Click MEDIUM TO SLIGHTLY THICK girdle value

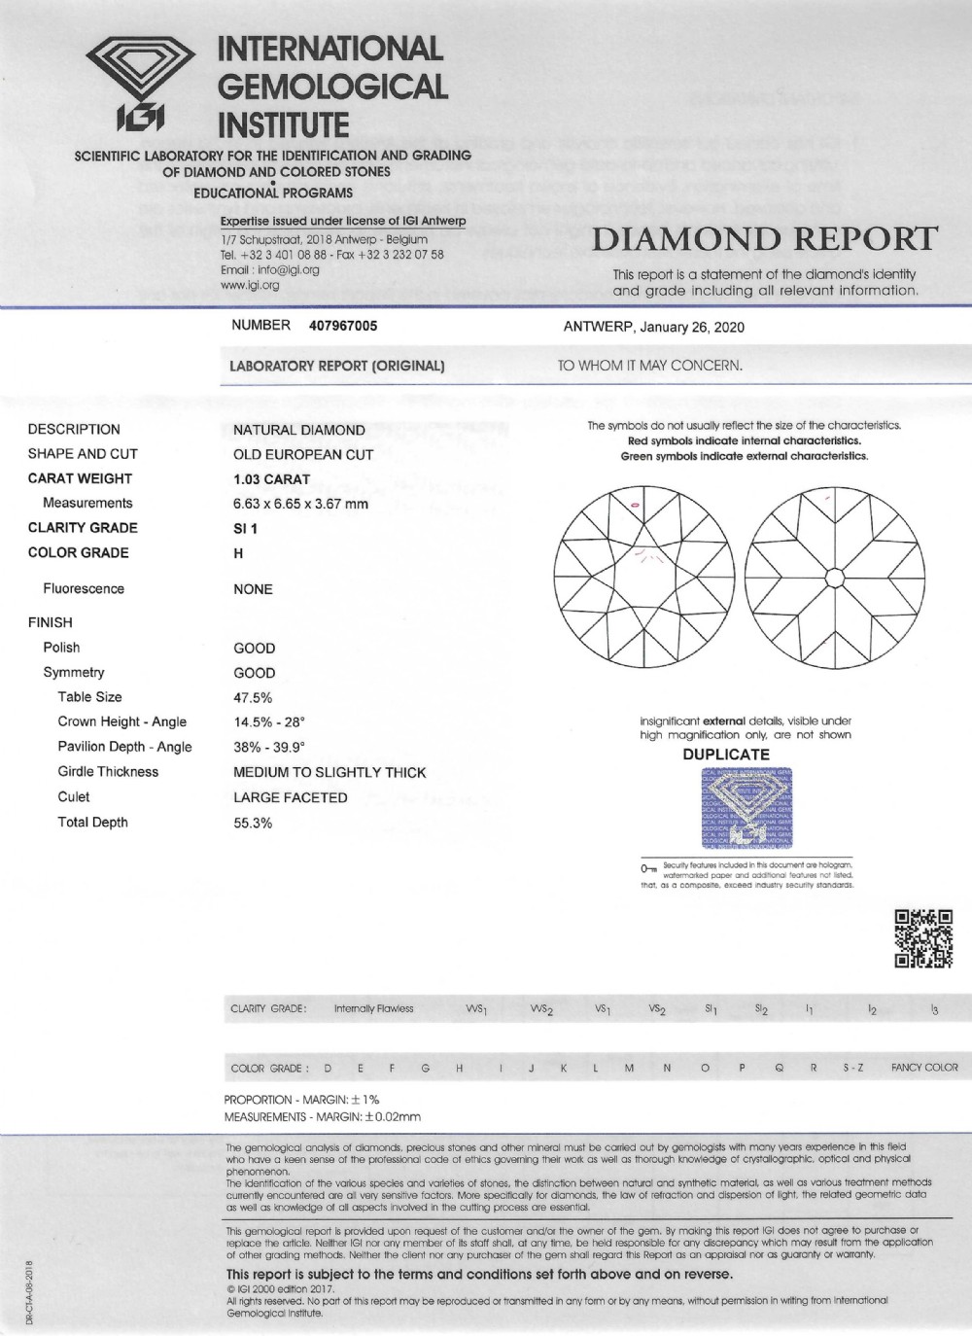point(330,773)
